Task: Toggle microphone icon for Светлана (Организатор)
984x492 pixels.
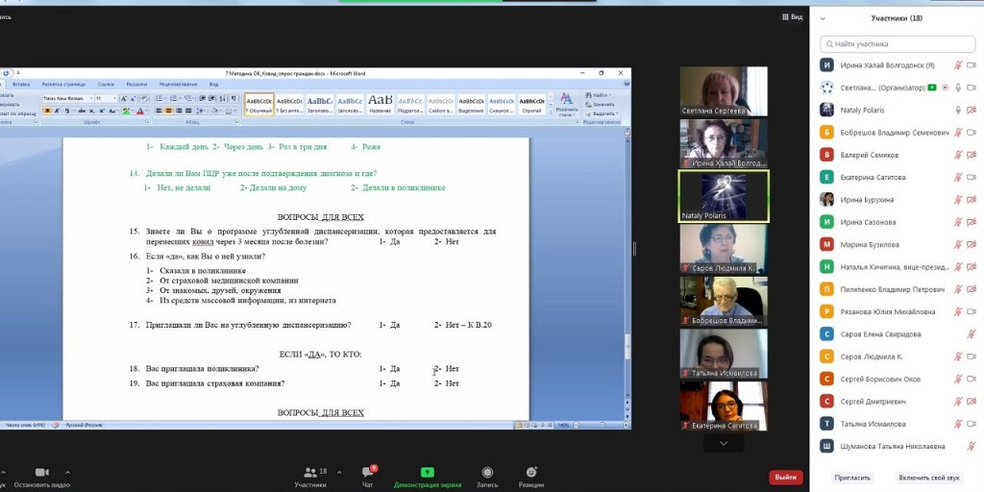Action: pos(957,87)
